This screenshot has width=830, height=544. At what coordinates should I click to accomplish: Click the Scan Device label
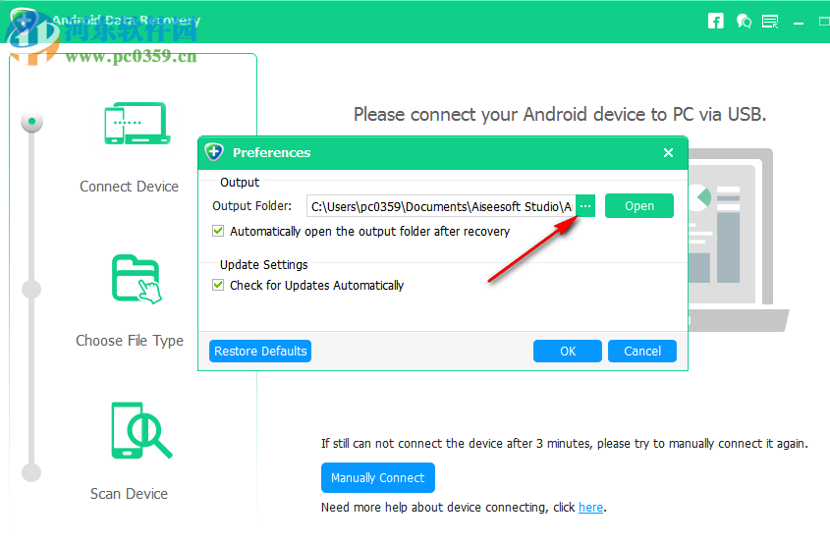pyautogui.click(x=129, y=494)
